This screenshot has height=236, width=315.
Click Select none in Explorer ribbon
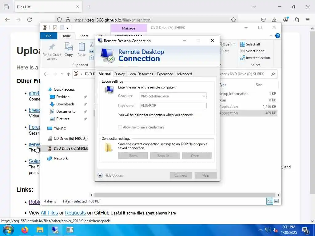pyautogui.click(x=252, y=51)
